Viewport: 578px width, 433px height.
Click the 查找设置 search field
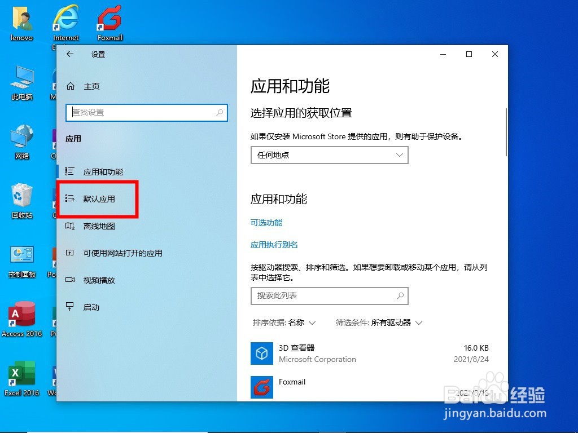(147, 112)
